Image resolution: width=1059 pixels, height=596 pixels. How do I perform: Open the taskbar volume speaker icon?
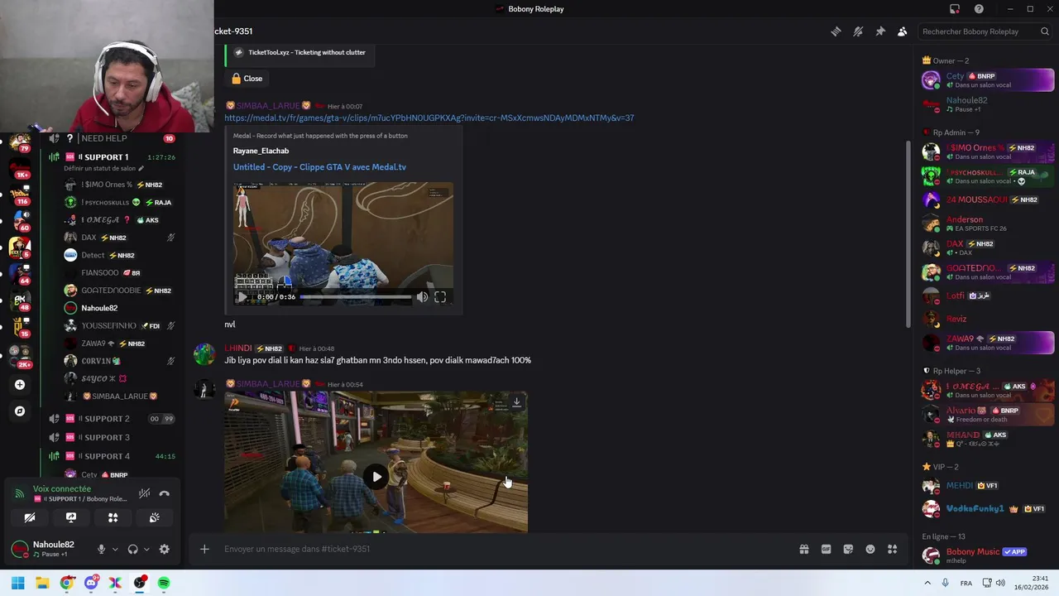click(1000, 584)
